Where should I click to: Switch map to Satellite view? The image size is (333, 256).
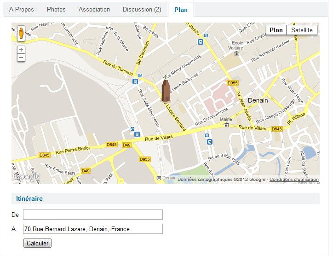click(x=302, y=30)
